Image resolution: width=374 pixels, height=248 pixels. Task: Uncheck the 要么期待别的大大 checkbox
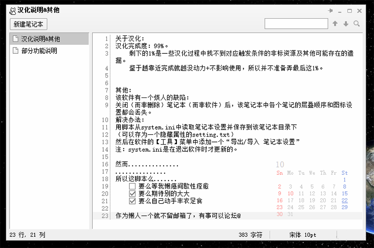pyautogui.click(x=132, y=193)
